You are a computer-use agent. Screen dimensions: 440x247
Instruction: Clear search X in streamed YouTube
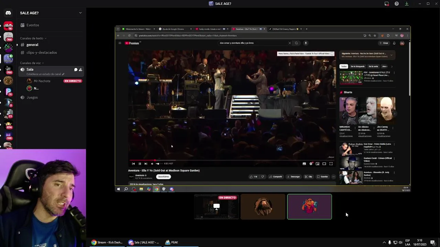290,43
